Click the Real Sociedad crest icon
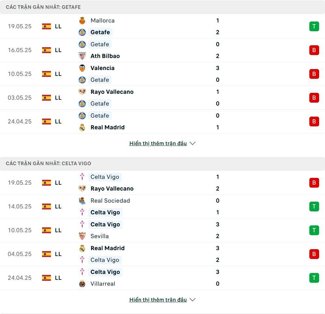 point(82,201)
